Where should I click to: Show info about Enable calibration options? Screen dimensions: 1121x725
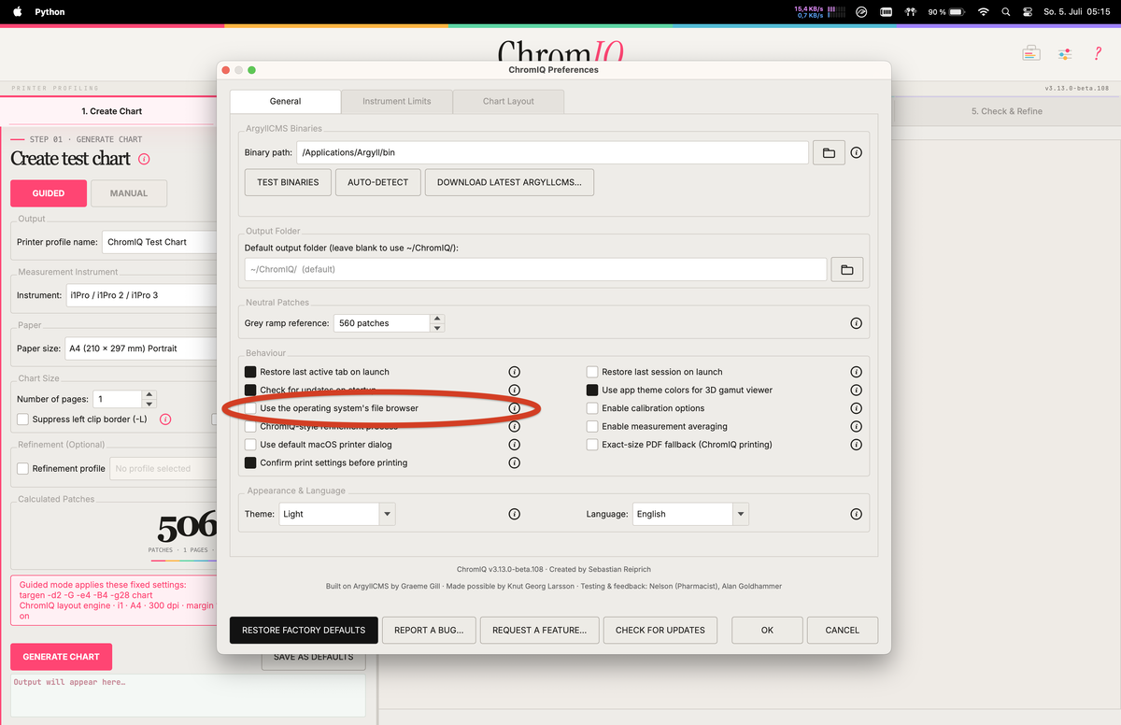[x=856, y=408]
